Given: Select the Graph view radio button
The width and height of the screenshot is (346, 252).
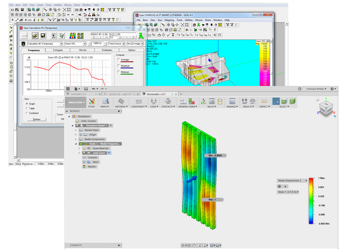Looking at the screenshot, I should 27,103.
